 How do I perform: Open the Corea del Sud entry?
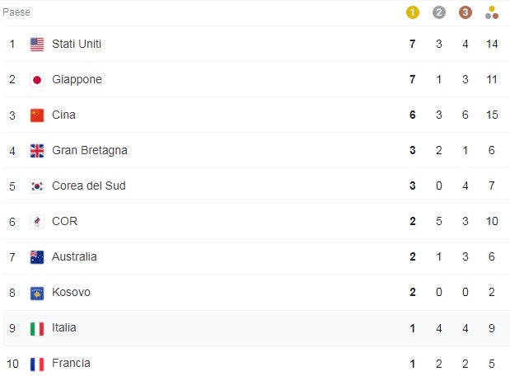click(x=89, y=186)
